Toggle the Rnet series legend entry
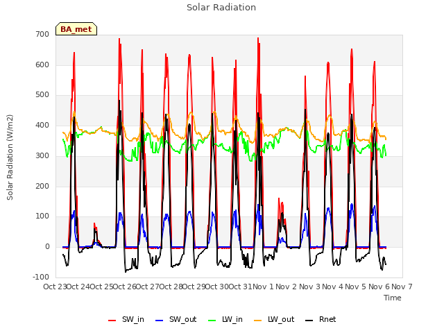The width and height of the screenshot is (444, 333). (x=321, y=319)
